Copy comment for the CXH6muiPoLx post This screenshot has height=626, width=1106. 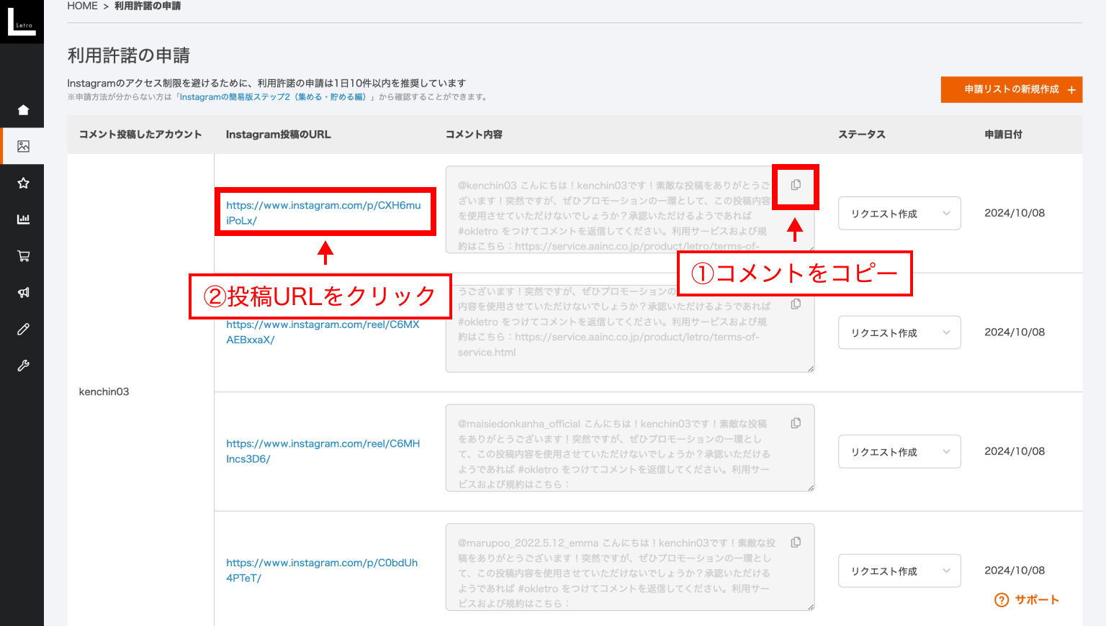tap(796, 185)
